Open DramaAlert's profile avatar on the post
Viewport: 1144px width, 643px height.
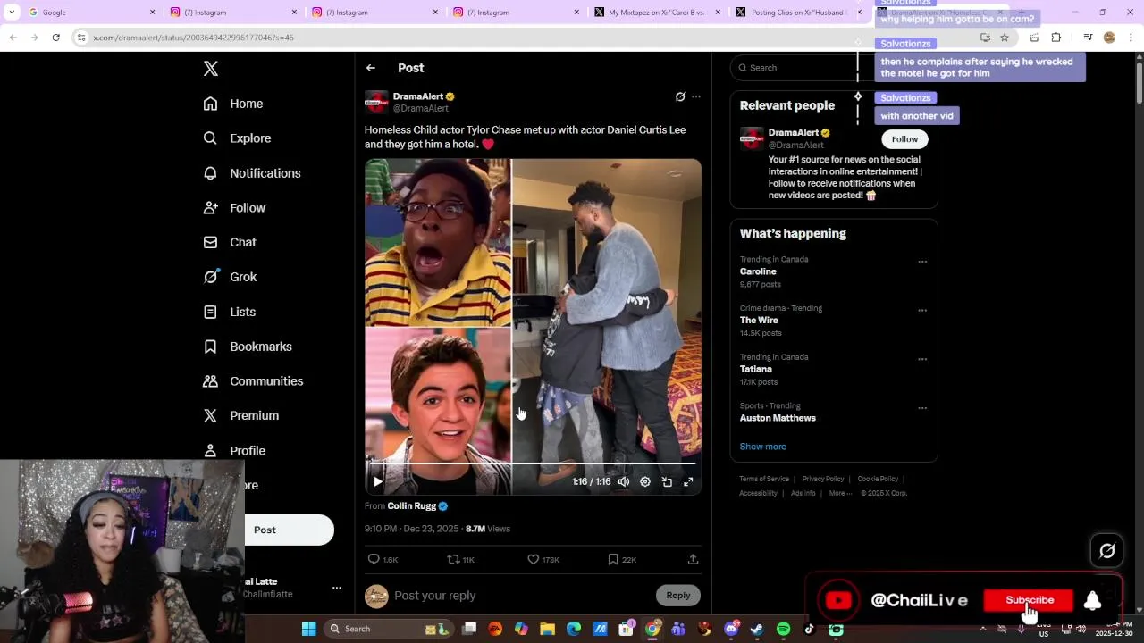pyautogui.click(x=376, y=102)
